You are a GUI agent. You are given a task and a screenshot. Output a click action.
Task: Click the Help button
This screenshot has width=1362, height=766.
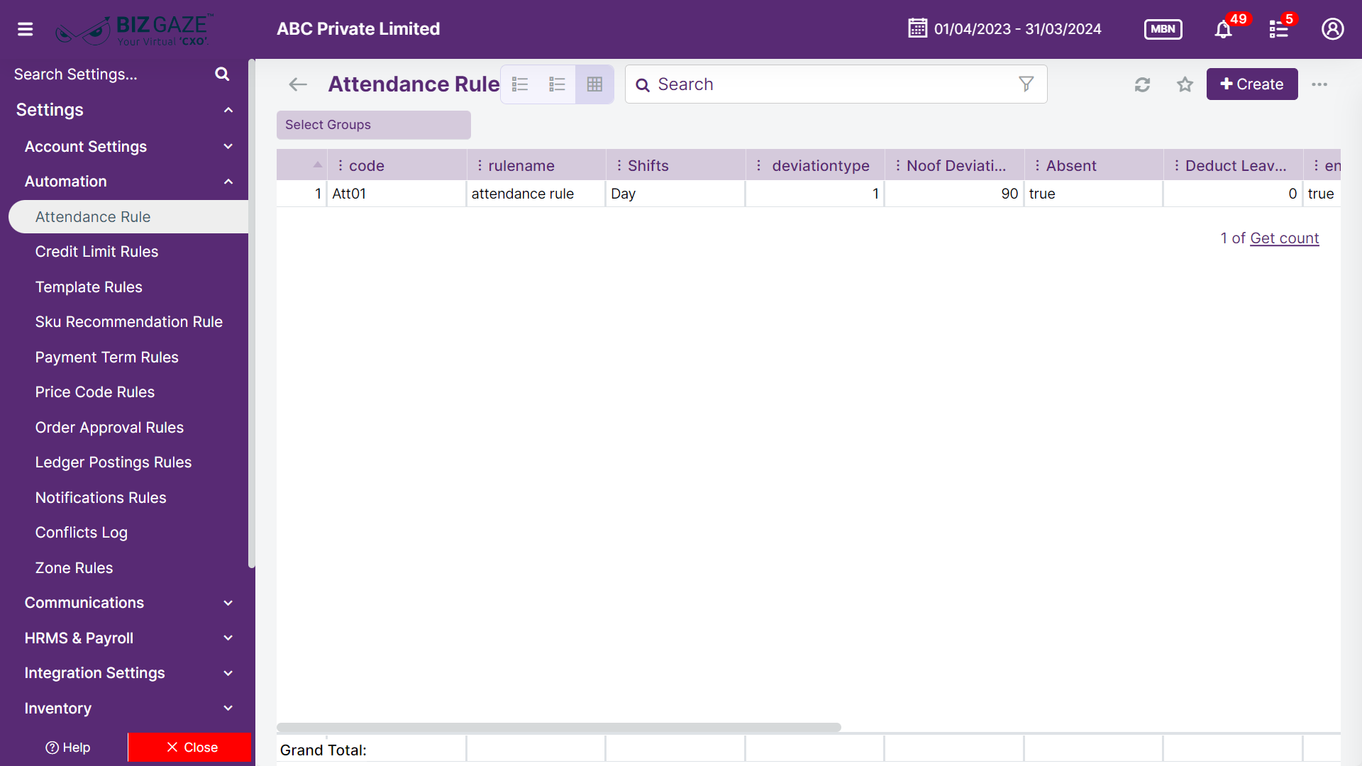tap(67, 748)
